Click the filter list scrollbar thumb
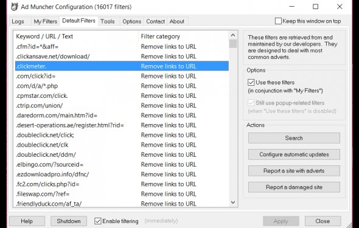Viewport: 359px width, 228px height. pos(233,44)
